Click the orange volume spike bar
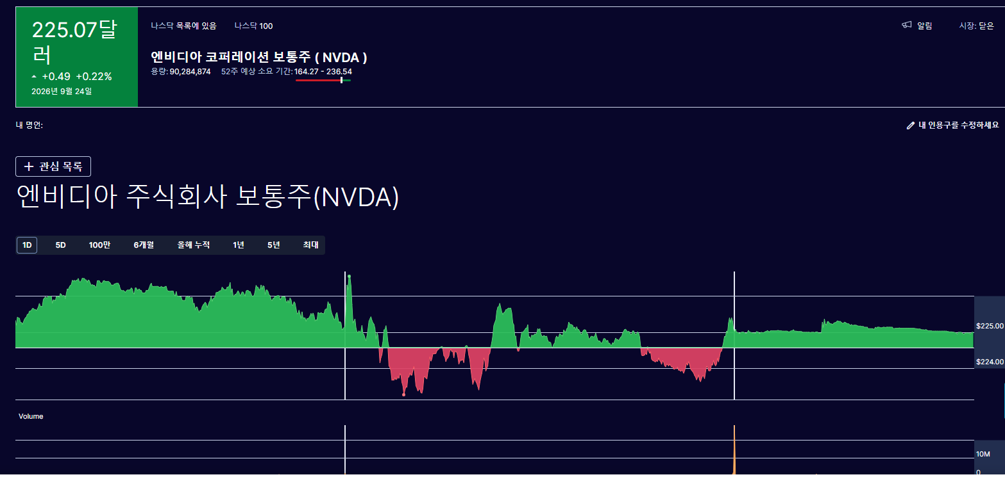Image resolution: width=1005 pixels, height=477 pixels. point(734,449)
